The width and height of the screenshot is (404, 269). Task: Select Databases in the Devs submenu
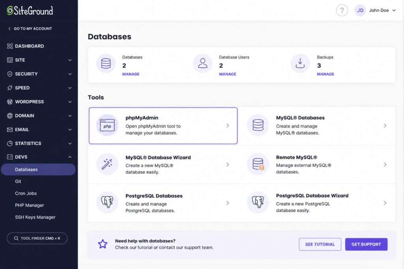point(38,169)
